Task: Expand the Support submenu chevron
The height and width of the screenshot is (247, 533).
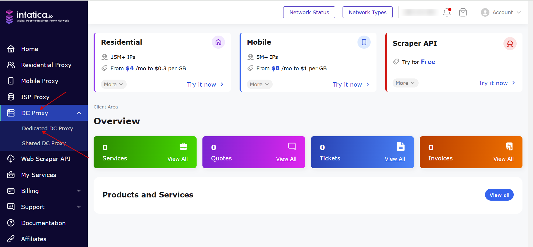Action: [x=79, y=207]
